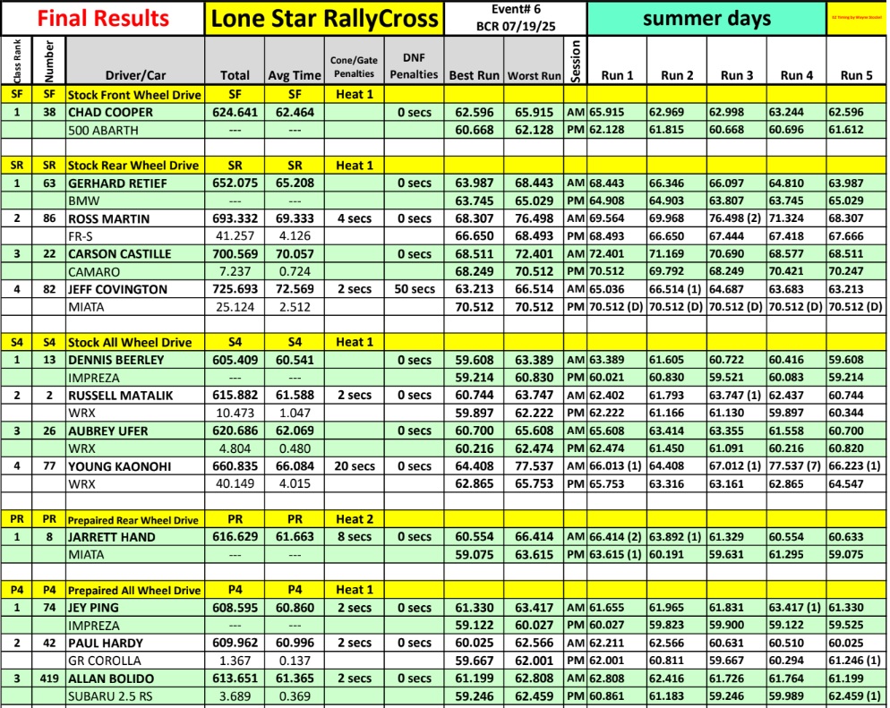Click driver name "ROSS MARTIN"
The image size is (890, 708).
click(108, 218)
